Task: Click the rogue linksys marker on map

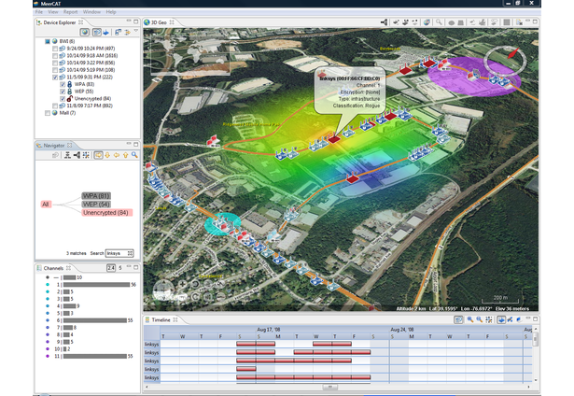Action: 335,139
